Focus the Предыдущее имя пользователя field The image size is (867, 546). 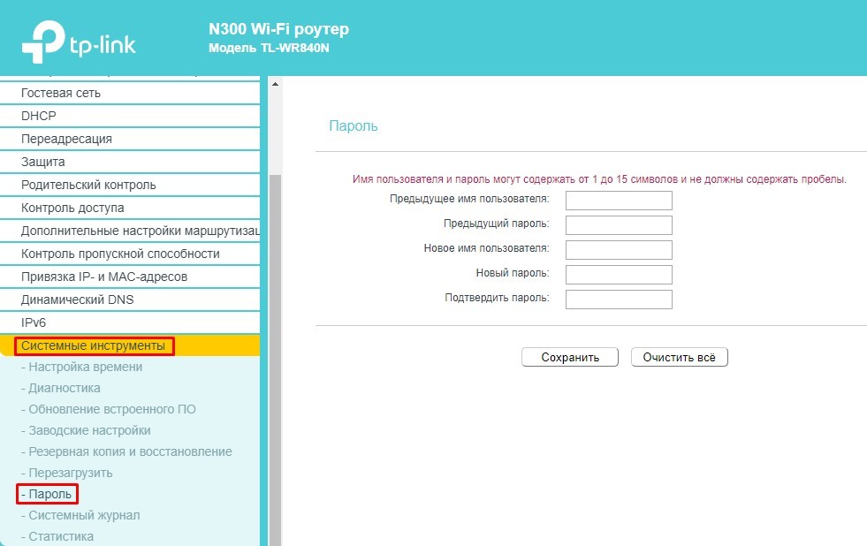coord(619,201)
